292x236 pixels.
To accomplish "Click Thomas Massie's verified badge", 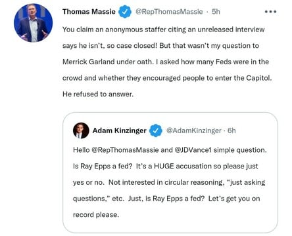I will [125, 12].
